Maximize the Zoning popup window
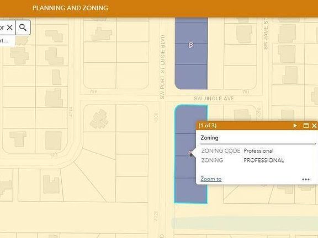Screen dimensions: 318x238 [306, 126]
